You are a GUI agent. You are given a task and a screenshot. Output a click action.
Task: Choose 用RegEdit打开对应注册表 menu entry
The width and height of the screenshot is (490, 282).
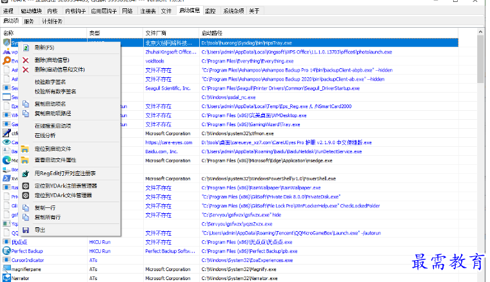65,173
